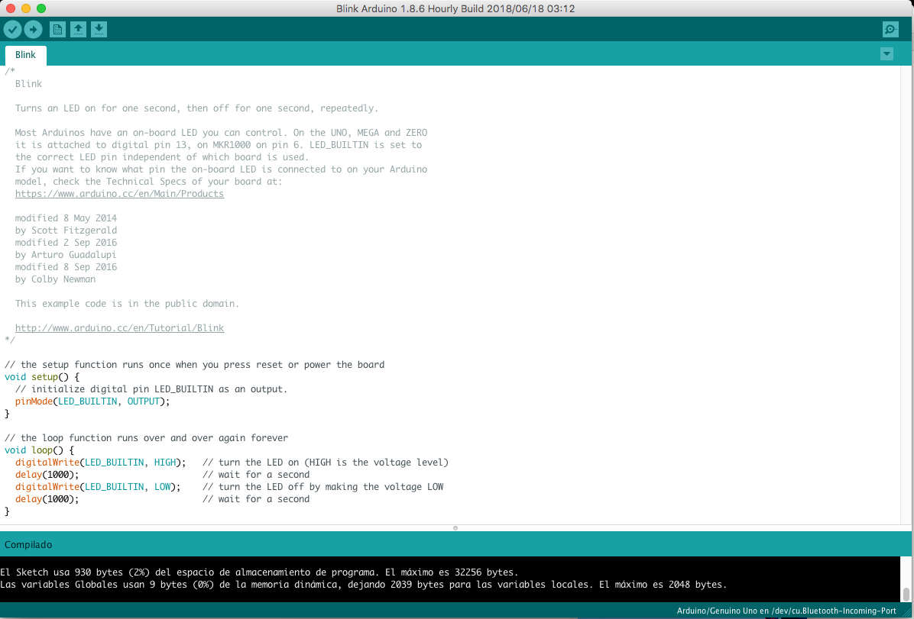914x619 pixels.
Task: Click the editor-console divider handle dot
Action: tap(455, 528)
